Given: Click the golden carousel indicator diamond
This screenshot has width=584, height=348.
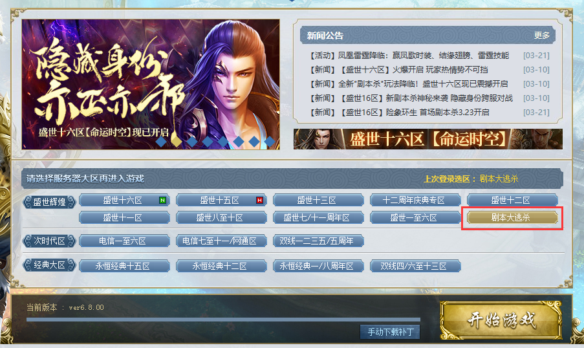Looking at the screenshot, I should [177, 141].
